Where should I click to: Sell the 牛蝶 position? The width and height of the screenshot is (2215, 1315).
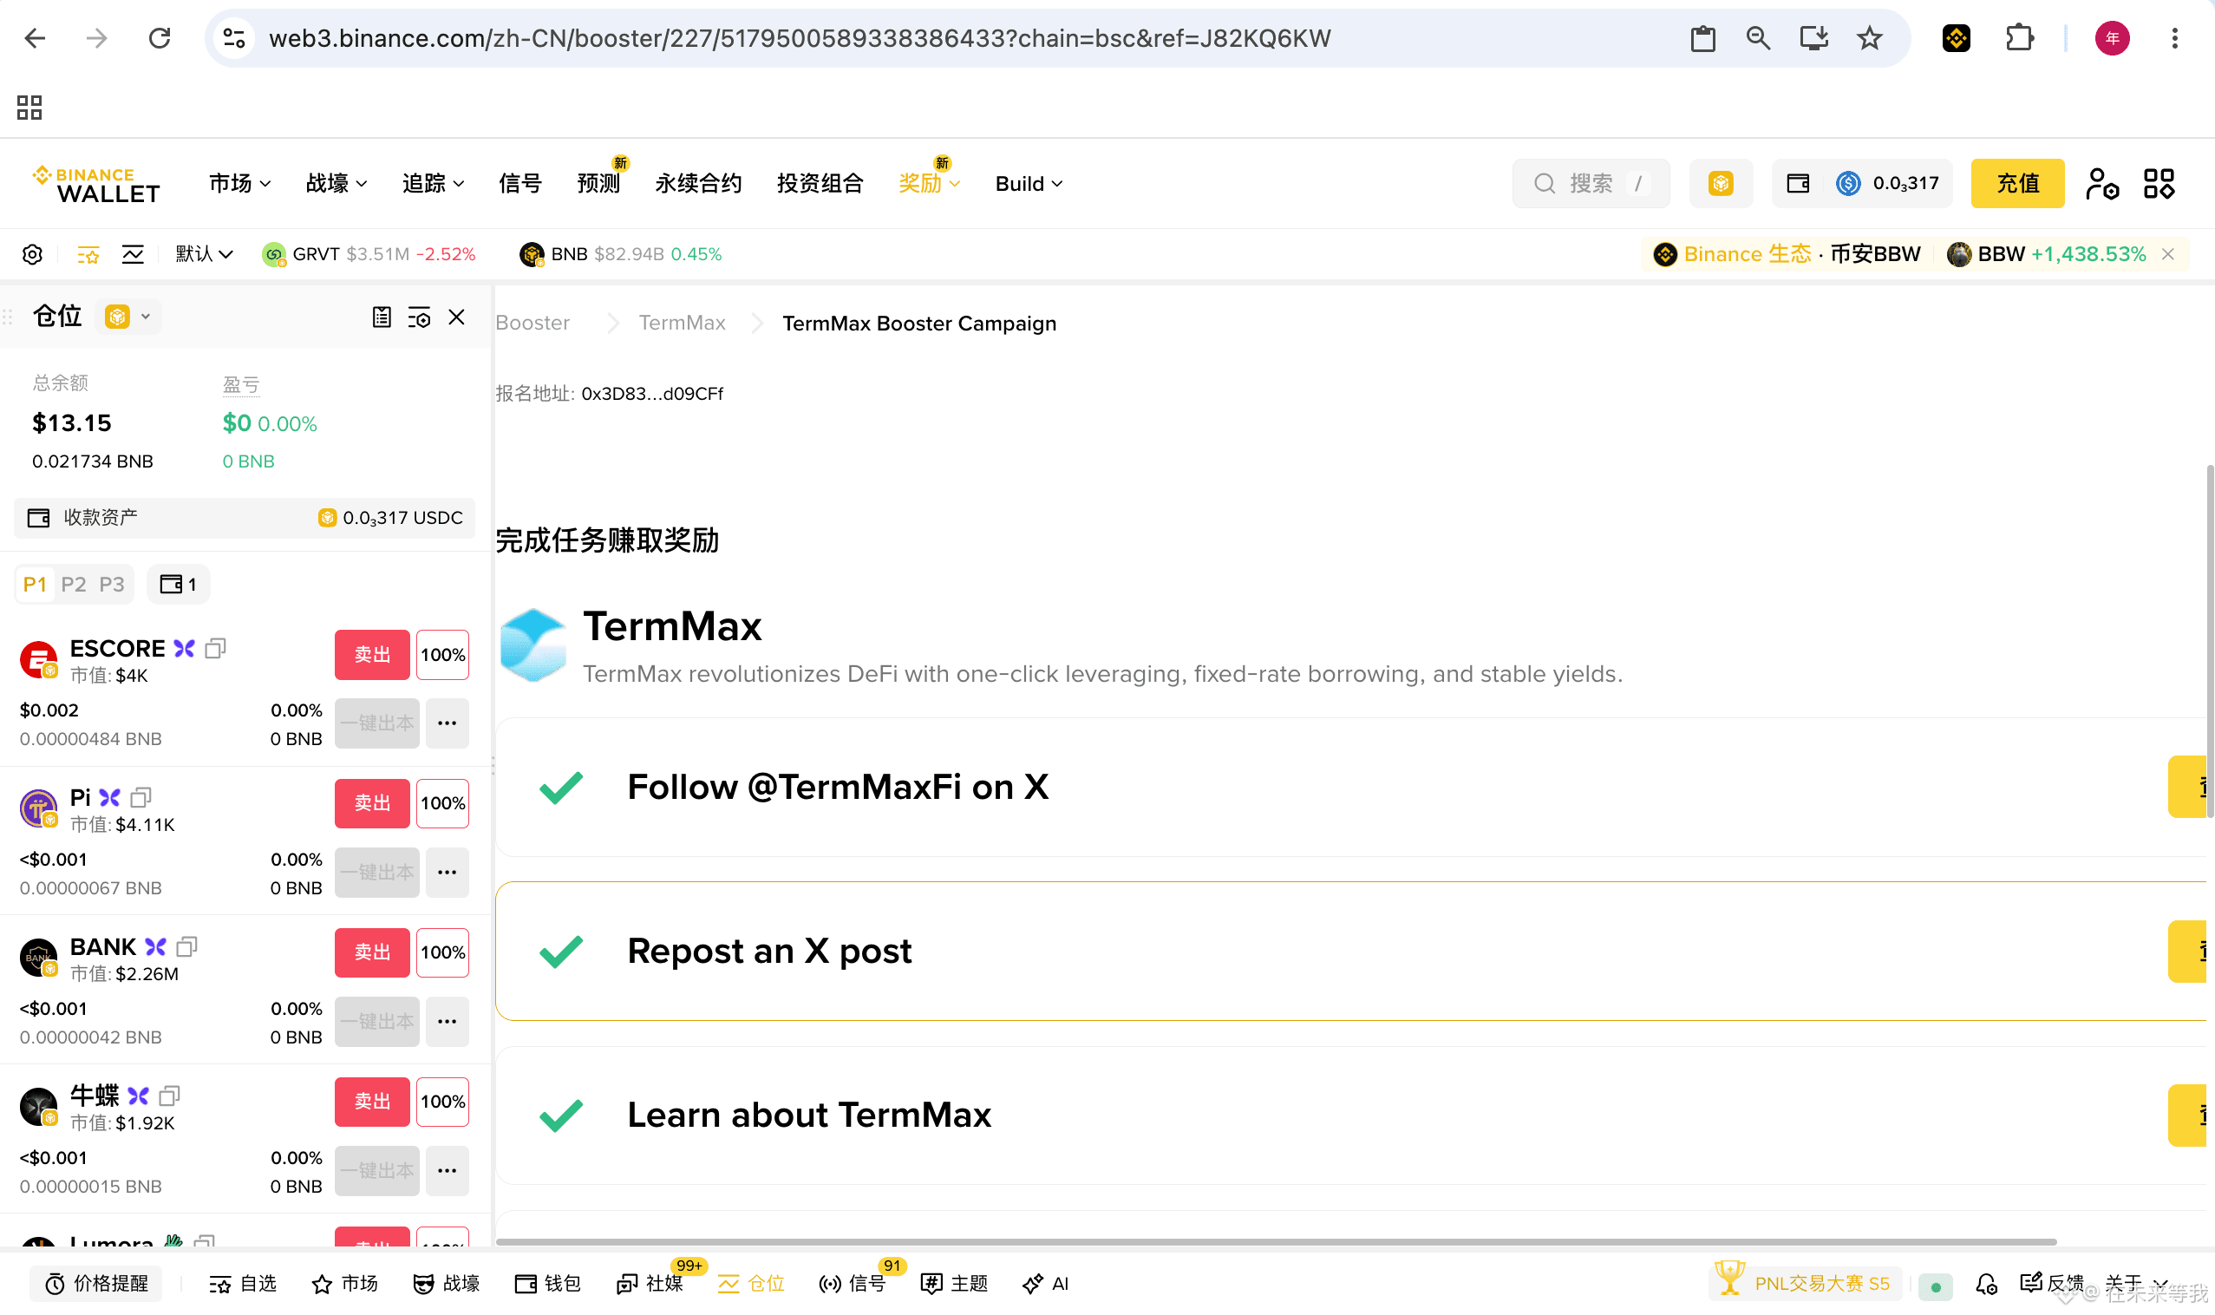pos(372,1102)
